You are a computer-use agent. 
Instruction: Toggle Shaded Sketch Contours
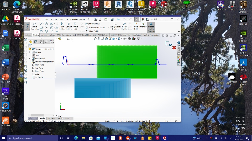click(151, 27)
